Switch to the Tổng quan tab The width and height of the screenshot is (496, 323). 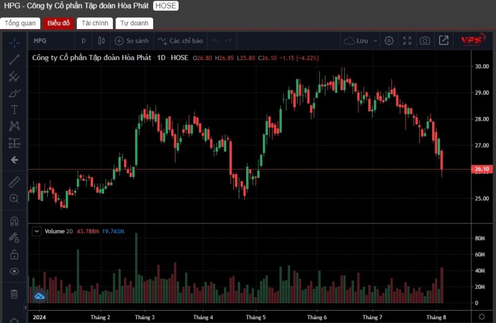click(20, 23)
